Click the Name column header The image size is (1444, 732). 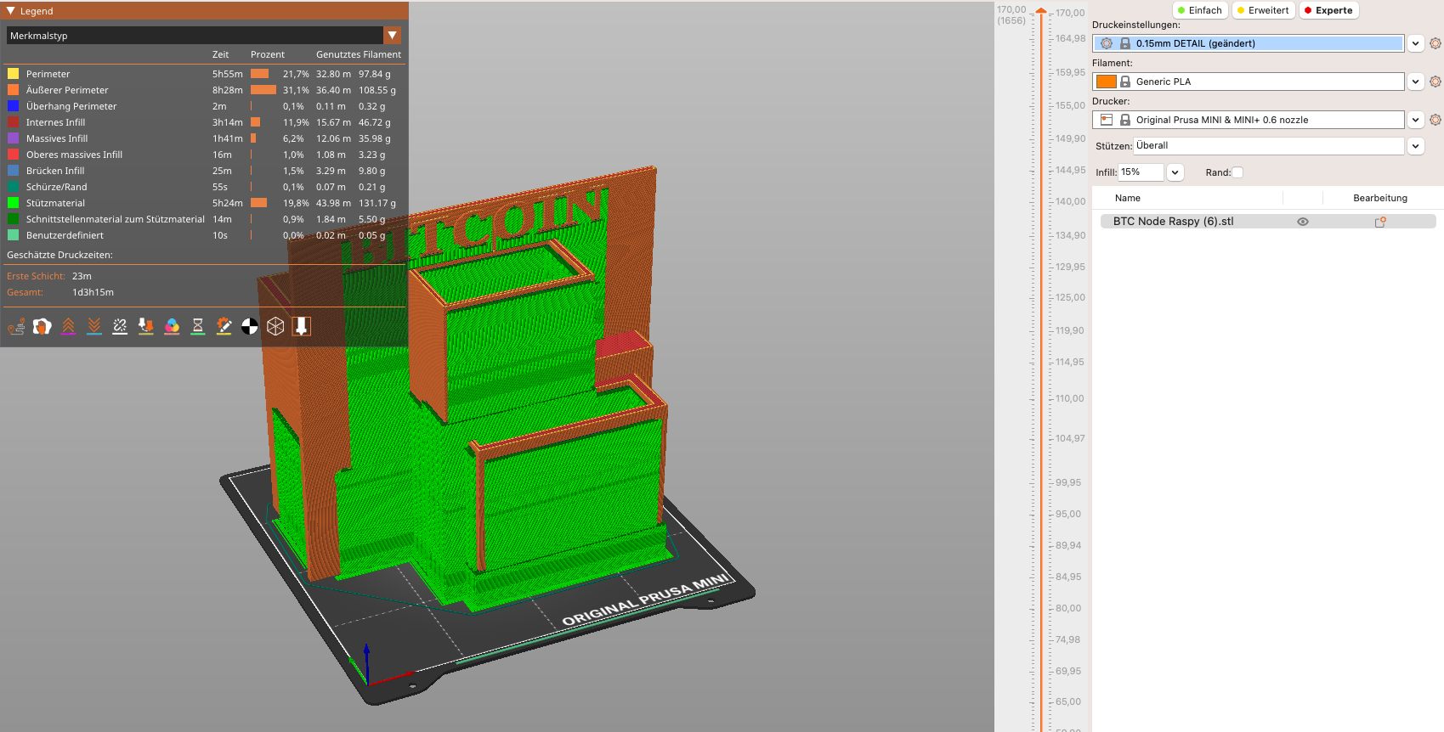coord(1128,198)
